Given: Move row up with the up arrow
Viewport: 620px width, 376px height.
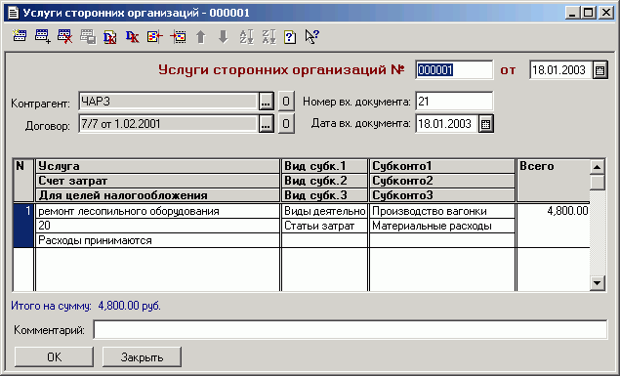Looking at the screenshot, I should click(x=201, y=37).
